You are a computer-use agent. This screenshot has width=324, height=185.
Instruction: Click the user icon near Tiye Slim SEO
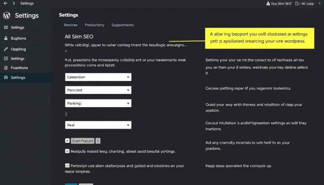[268, 3]
